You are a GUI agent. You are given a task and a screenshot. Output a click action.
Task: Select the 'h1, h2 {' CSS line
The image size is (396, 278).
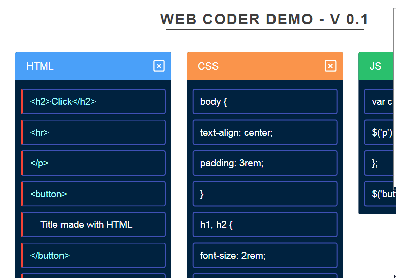[265, 225]
